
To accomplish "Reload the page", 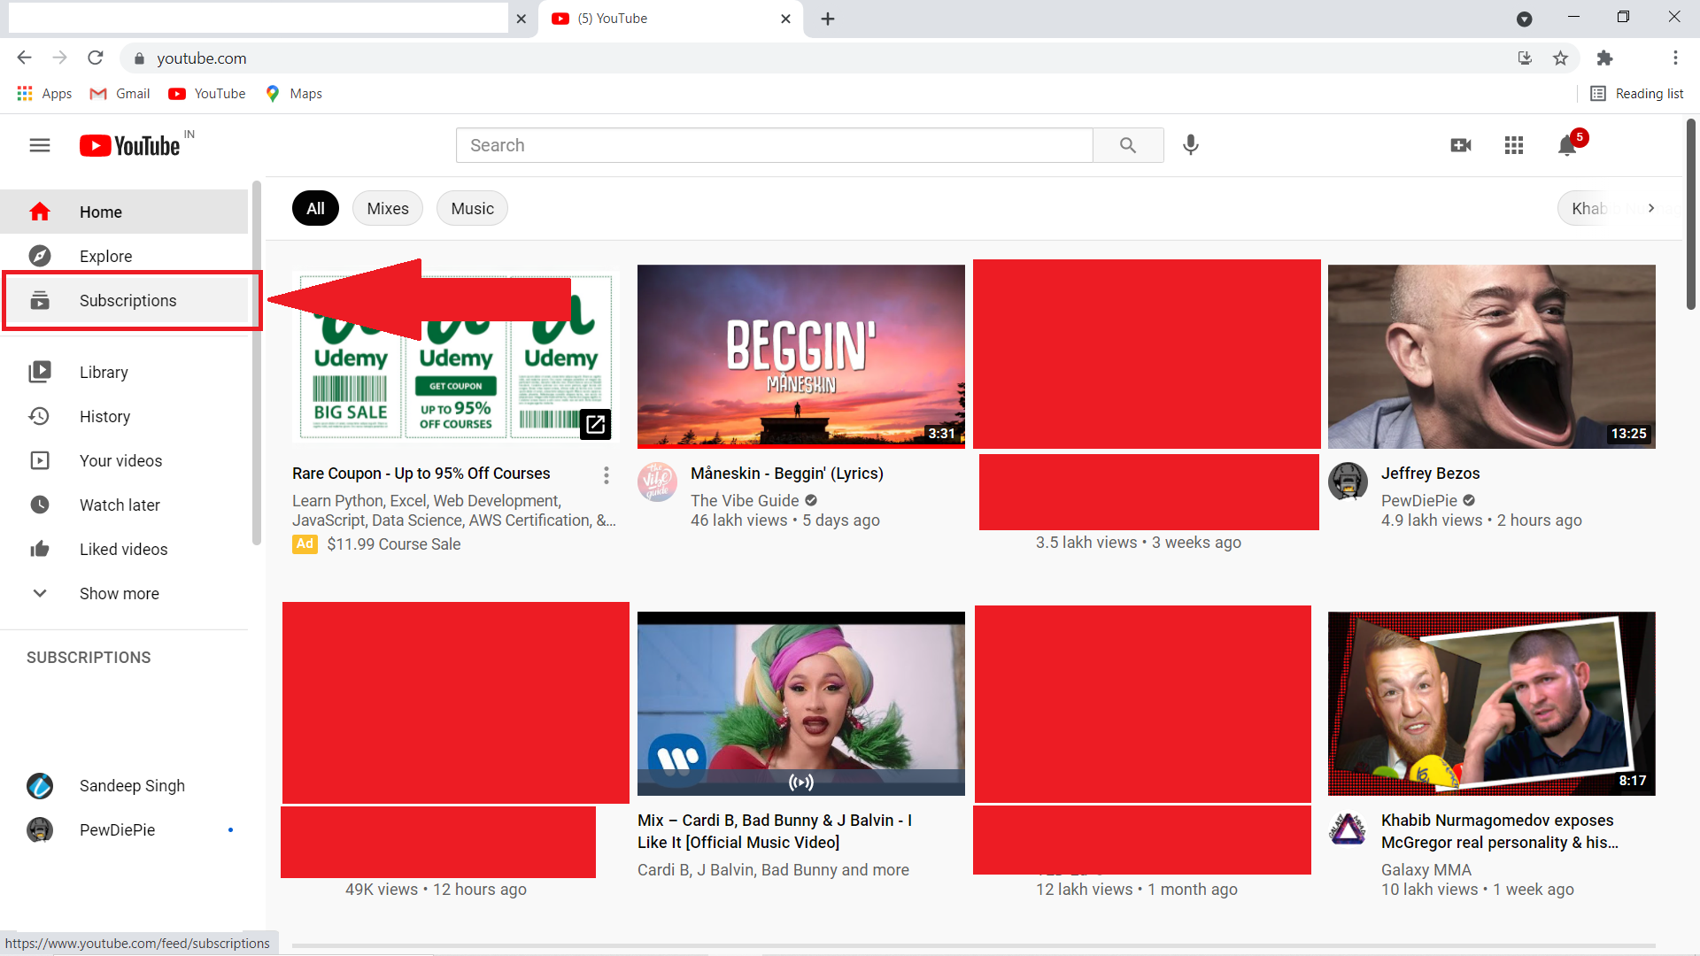I will tap(96, 58).
